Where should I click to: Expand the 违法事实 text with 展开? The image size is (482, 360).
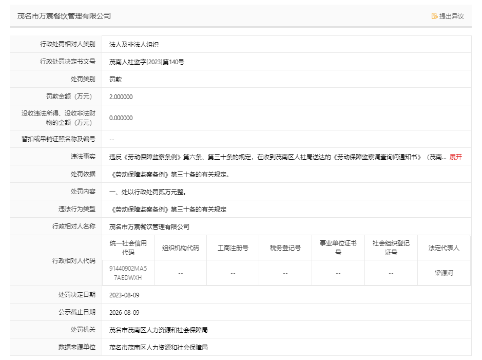pyautogui.click(x=455, y=157)
